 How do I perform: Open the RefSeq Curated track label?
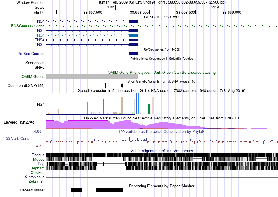click(x=31, y=54)
